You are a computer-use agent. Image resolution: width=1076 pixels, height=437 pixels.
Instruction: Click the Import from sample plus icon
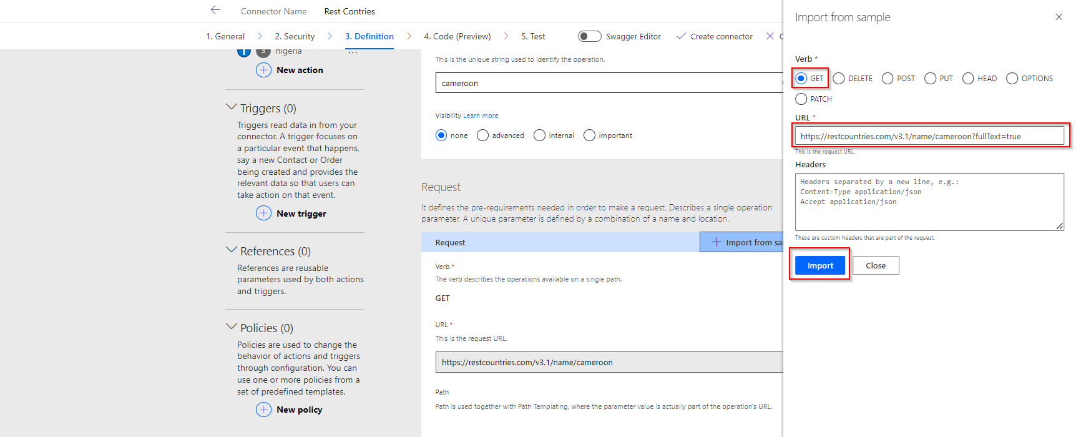[x=717, y=242]
